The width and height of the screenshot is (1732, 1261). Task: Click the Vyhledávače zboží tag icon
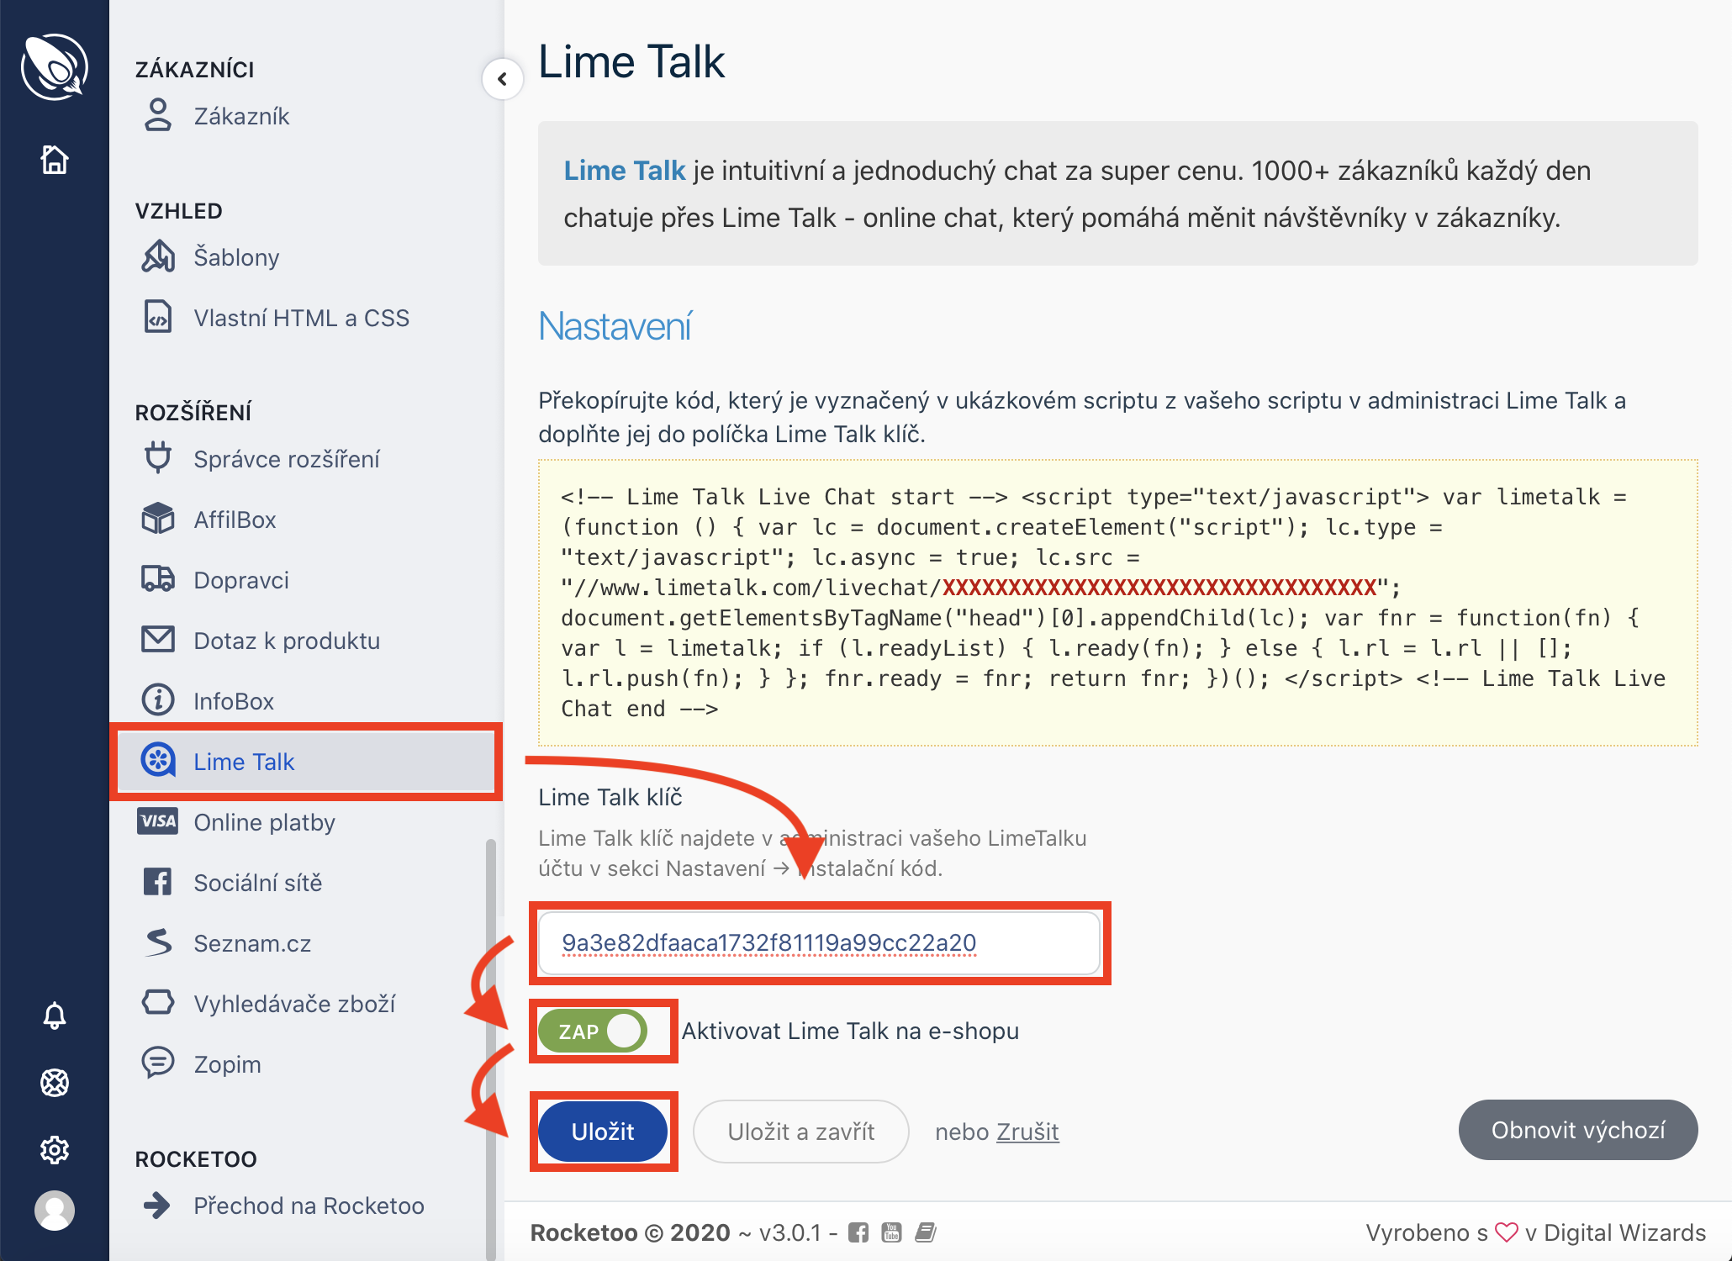coord(158,1003)
